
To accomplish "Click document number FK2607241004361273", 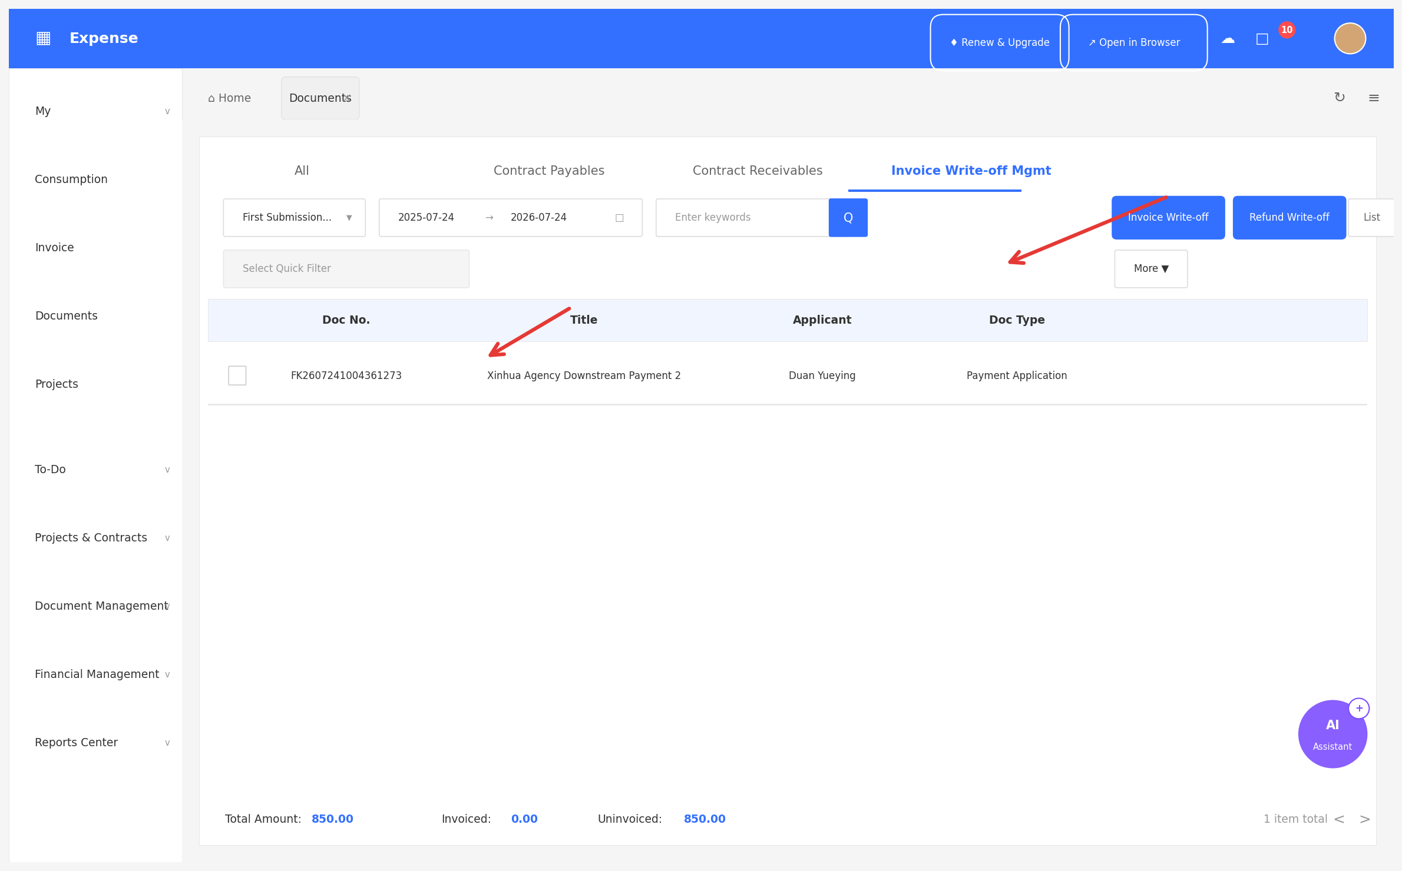I will pos(346,375).
